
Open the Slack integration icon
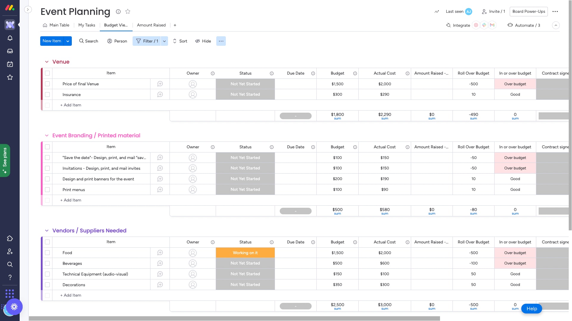484,25
